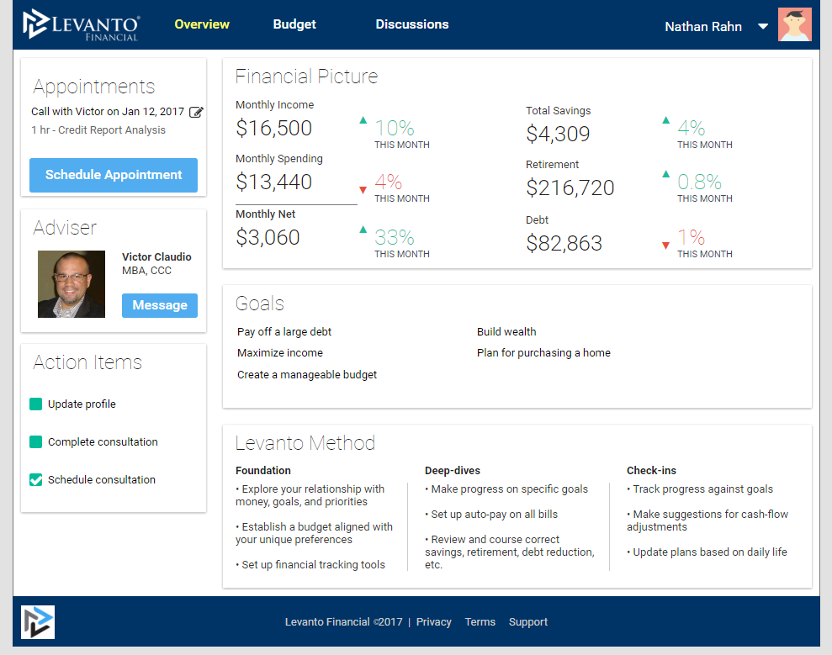Image resolution: width=832 pixels, height=655 pixels.
Task: Click the 'Create a manageable budget' goal
Action: coord(307,375)
